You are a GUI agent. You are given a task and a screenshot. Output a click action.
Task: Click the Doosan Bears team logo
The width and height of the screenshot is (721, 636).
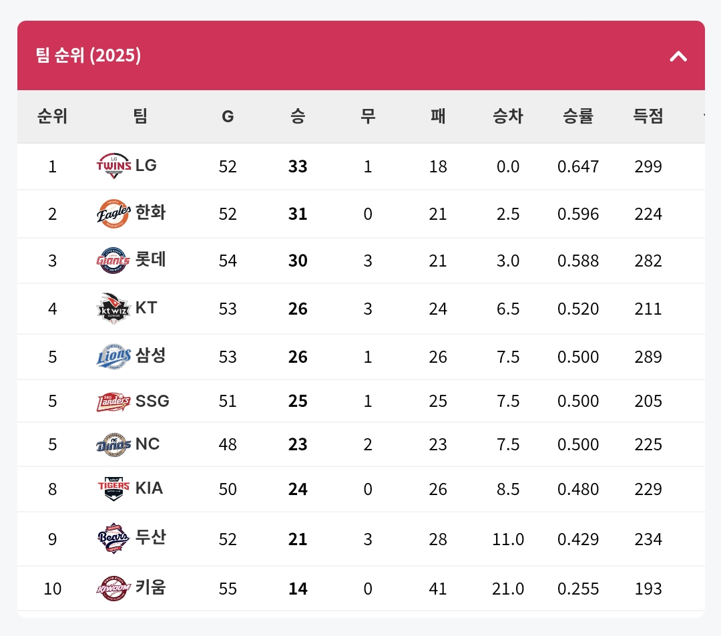(113, 538)
